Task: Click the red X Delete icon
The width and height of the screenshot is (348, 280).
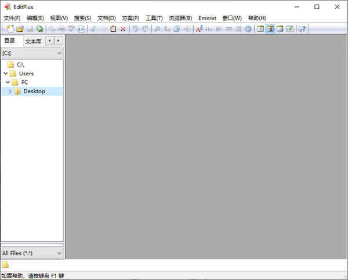Action: click(x=123, y=29)
